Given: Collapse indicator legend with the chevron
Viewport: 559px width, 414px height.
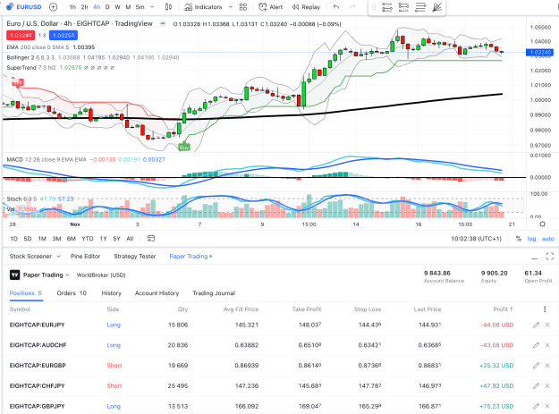Looking at the screenshot, I should click(x=13, y=77).
